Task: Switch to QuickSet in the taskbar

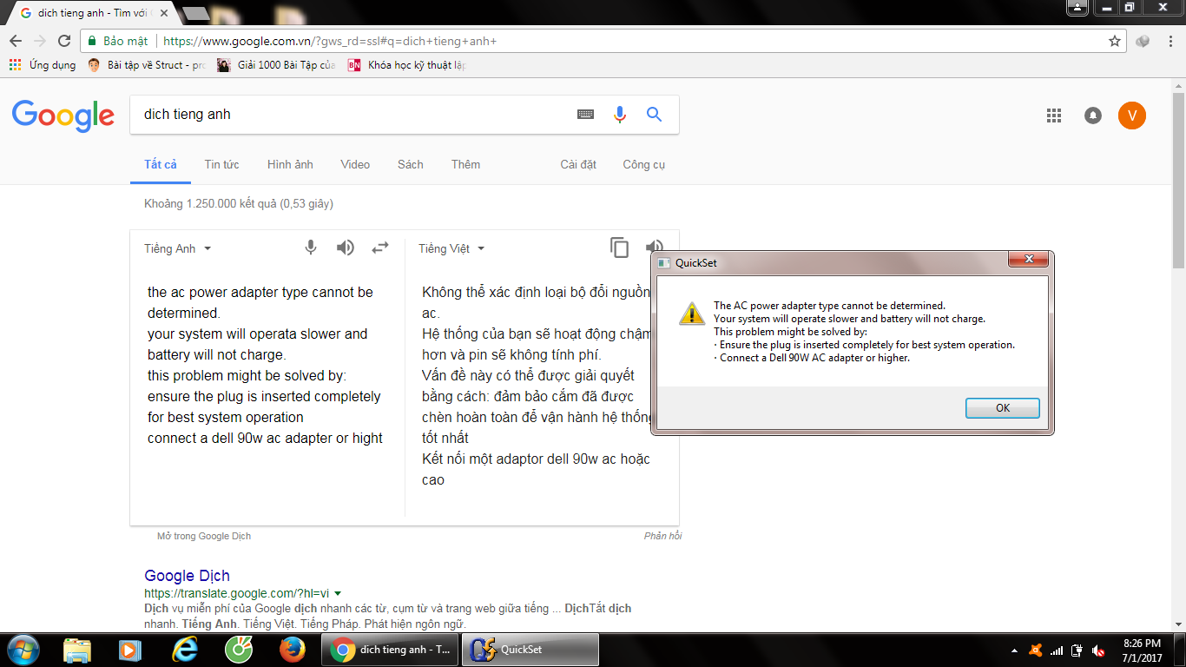Action: point(530,650)
